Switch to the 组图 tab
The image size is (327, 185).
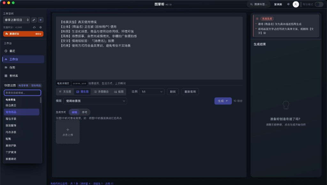(119, 92)
